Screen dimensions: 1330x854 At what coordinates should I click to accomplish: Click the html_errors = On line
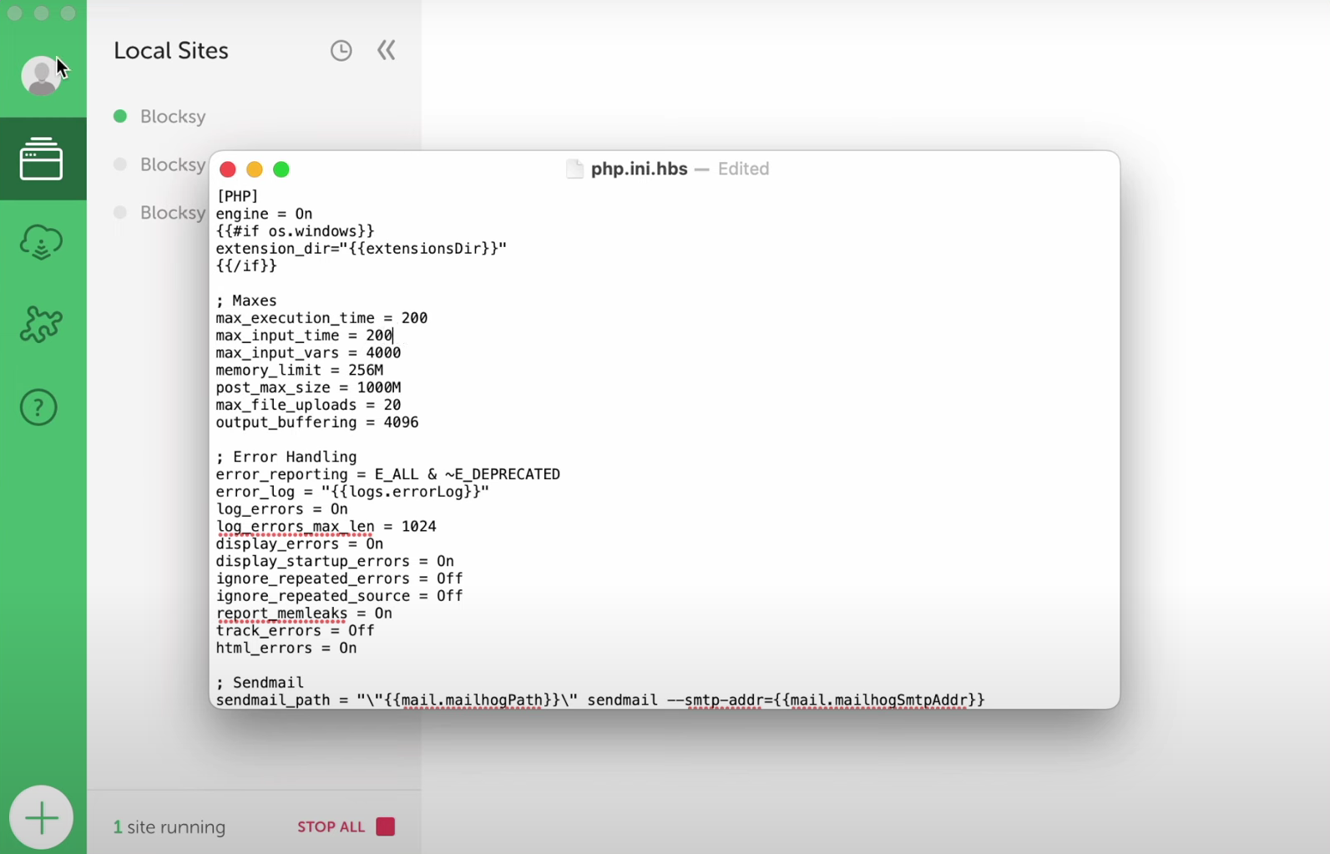click(286, 648)
